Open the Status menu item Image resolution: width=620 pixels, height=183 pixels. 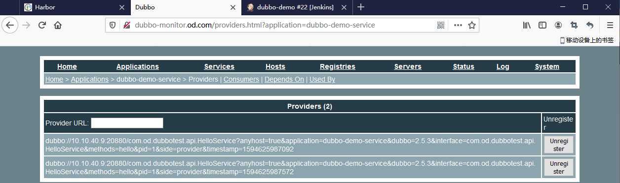tap(464, 66)
